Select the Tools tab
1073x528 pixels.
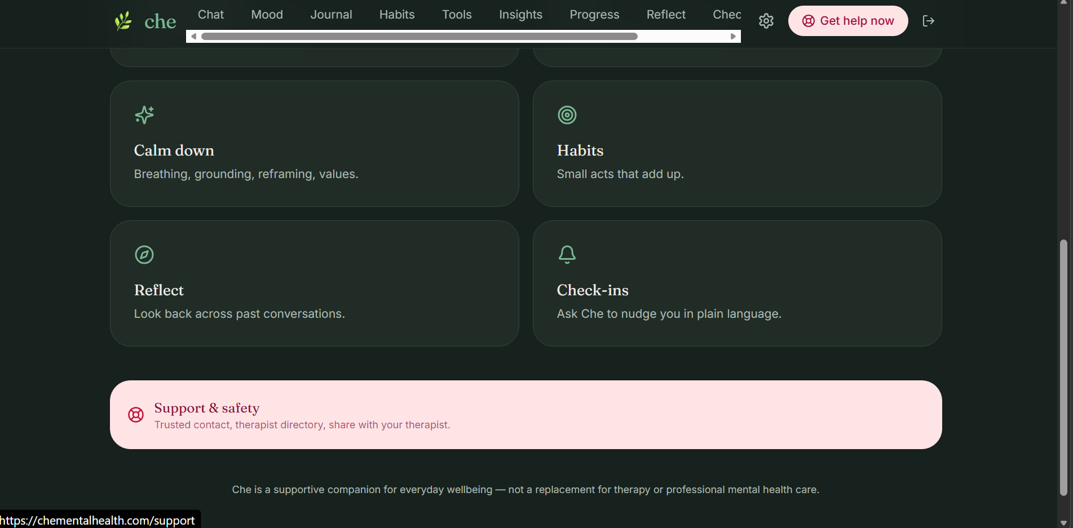pyautogui.click(x=457, y=15)
